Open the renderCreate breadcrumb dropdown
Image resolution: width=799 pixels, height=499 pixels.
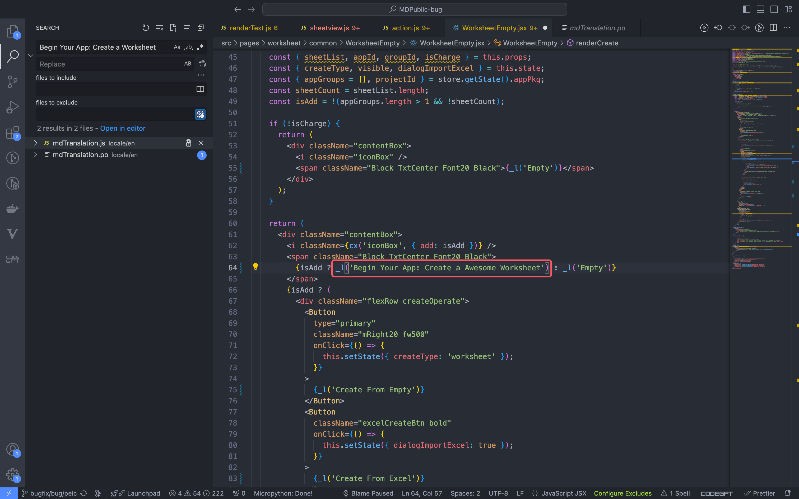pos(597,43)
